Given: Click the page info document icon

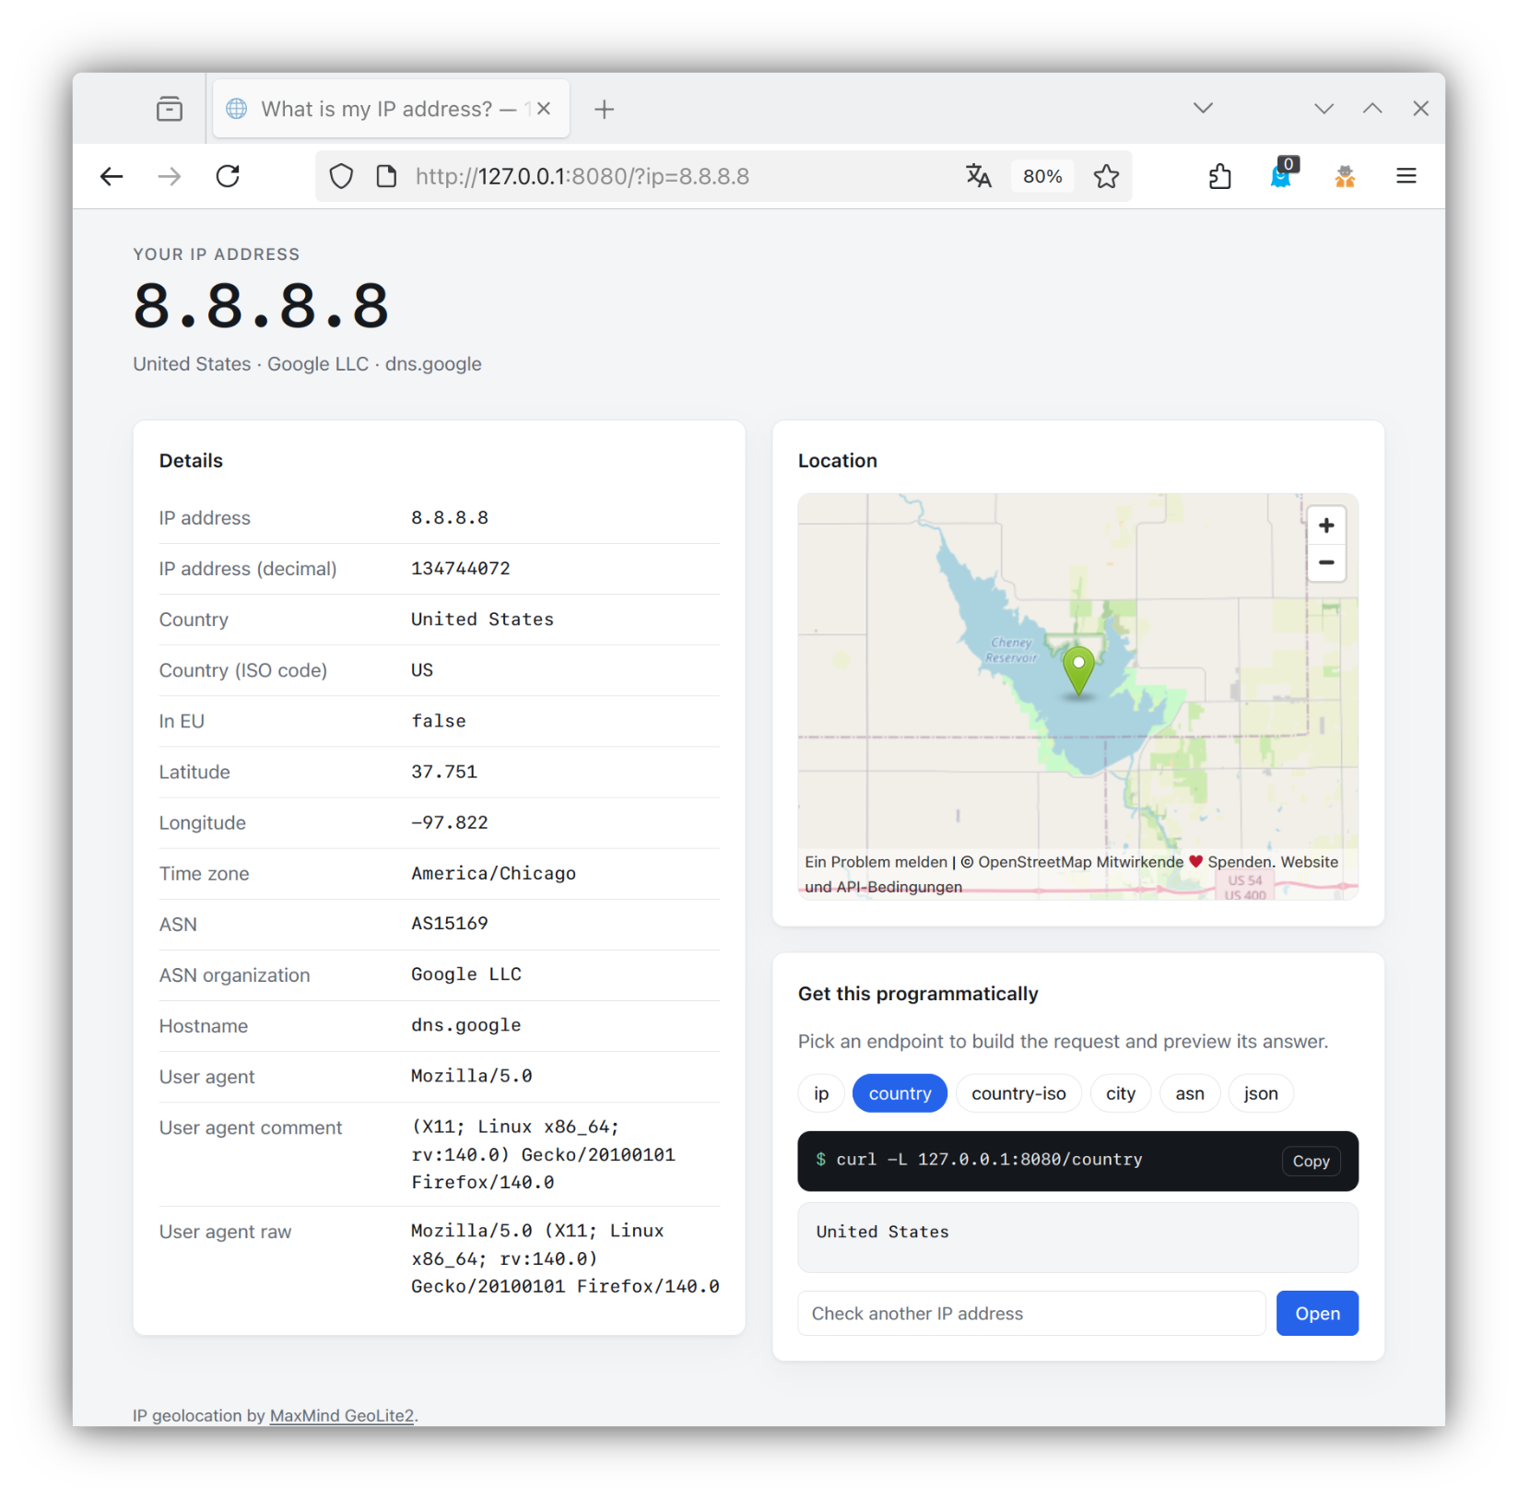Looking at the screenshot, I should [387, 176].
